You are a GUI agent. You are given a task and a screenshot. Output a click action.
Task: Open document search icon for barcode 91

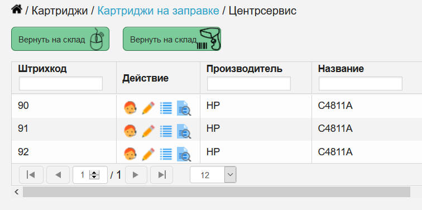tap(184, 131)
